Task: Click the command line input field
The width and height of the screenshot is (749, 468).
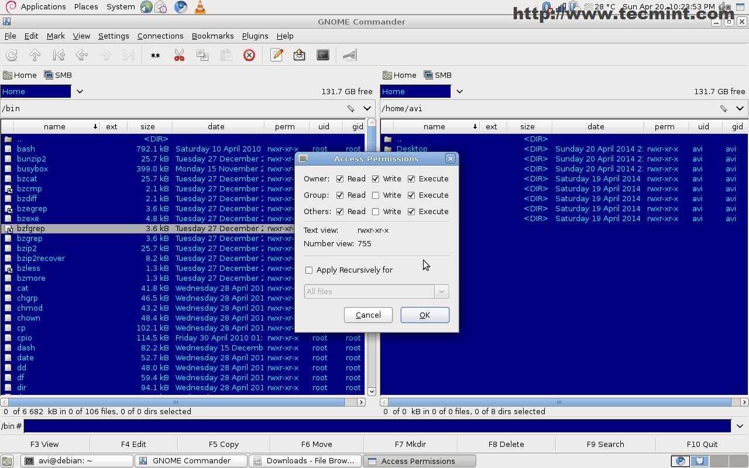Action: [x=377, y=426]
